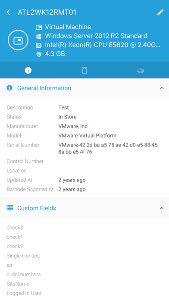Image resolution: width=169 pixels, height=300 pixels.
Task: Tap the Barcode Scanned At value
Action: point(72,189)
